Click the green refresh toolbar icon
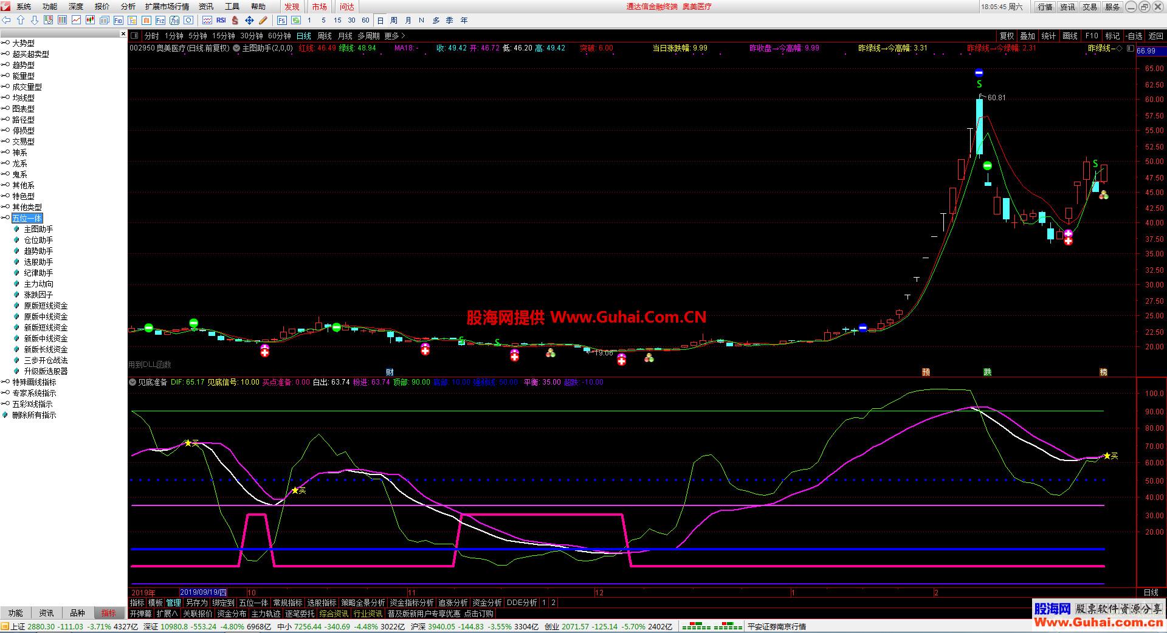The height and width of the screenshot is (633, 1167). (296, 20)
